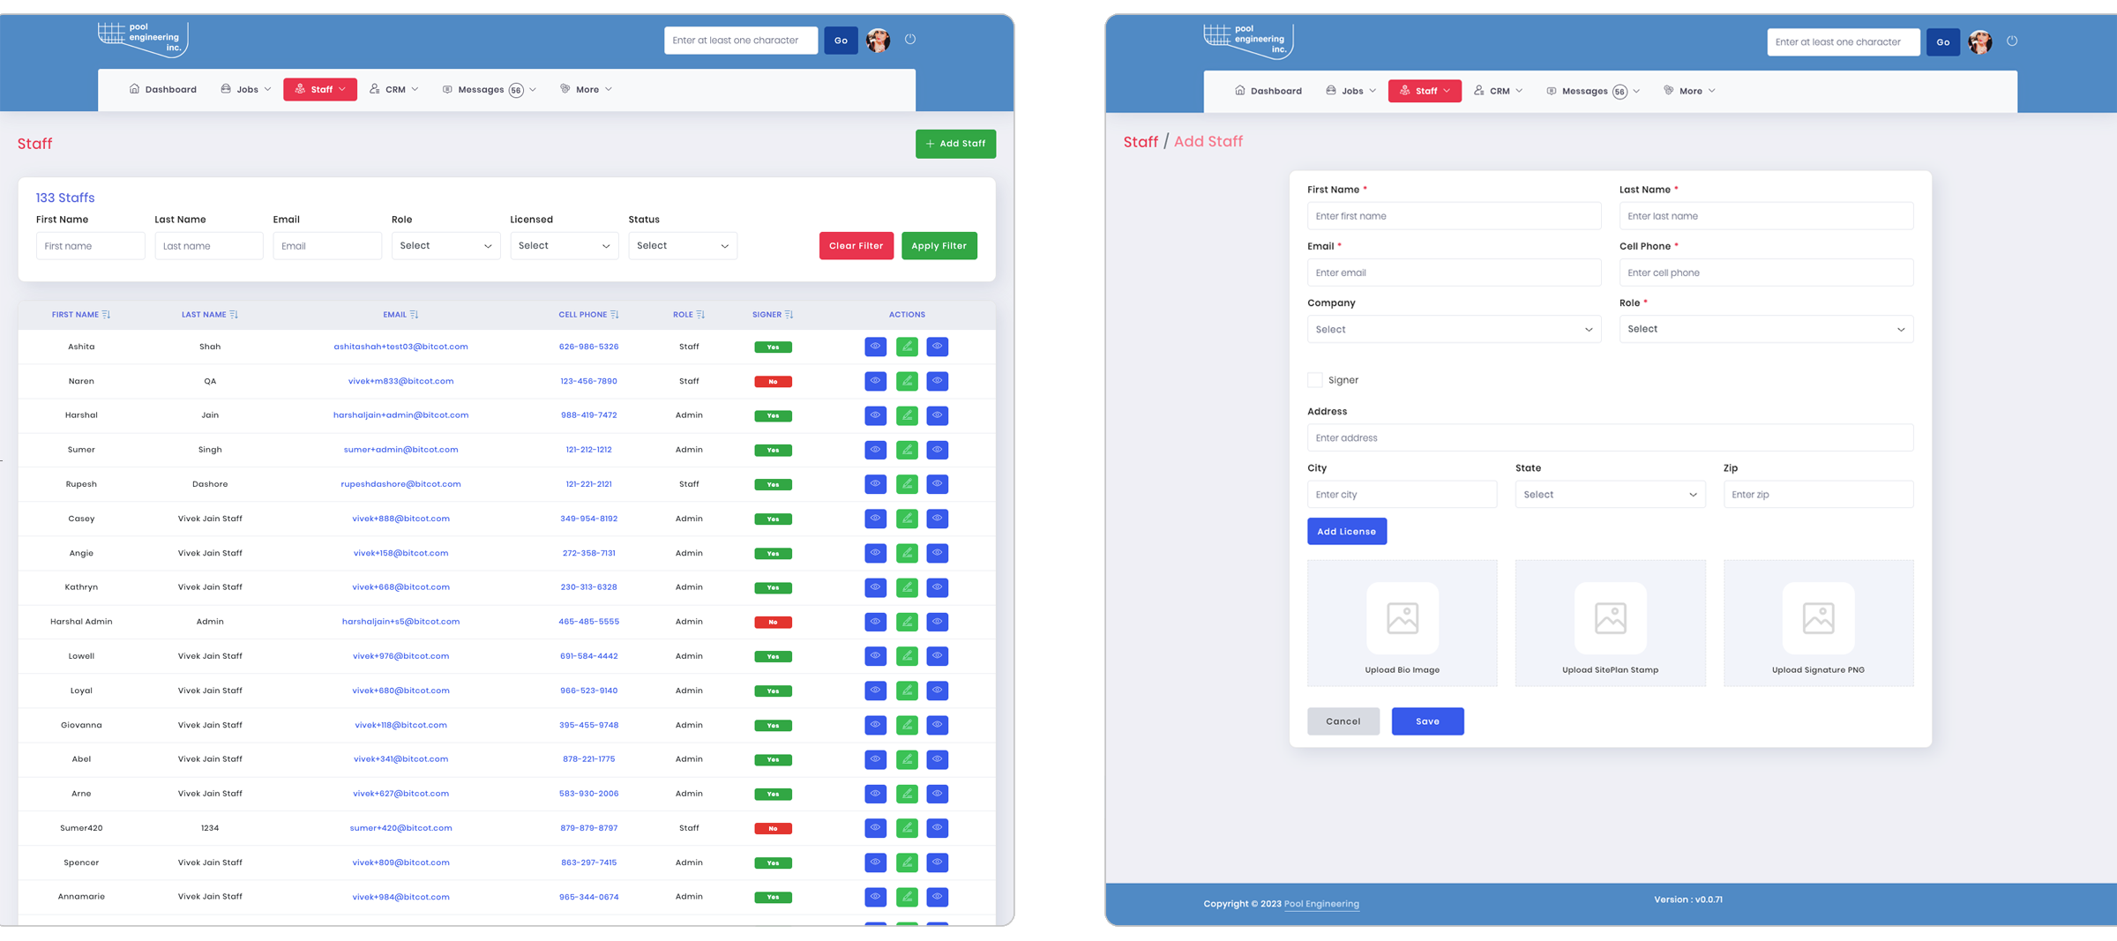
Task: Click the green Add Staff button
Action: (955, 144)
